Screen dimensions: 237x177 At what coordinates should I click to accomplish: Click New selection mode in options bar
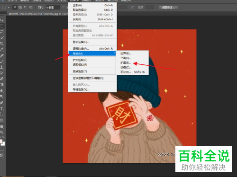tap(15, 7)
